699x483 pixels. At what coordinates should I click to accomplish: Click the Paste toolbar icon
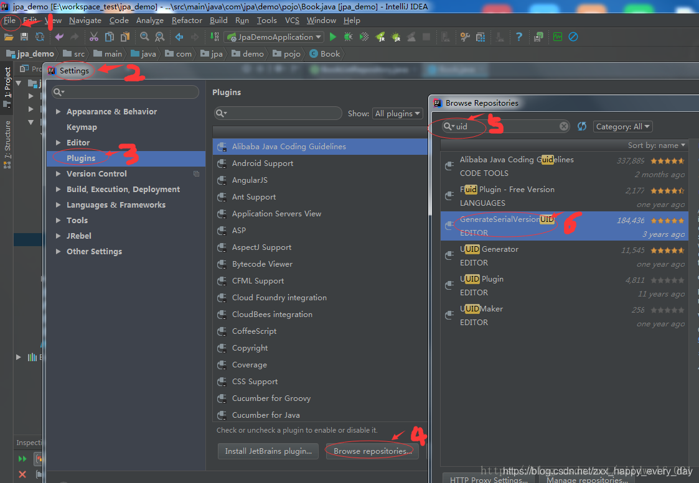pyautogui.click(x=125, y=37)
